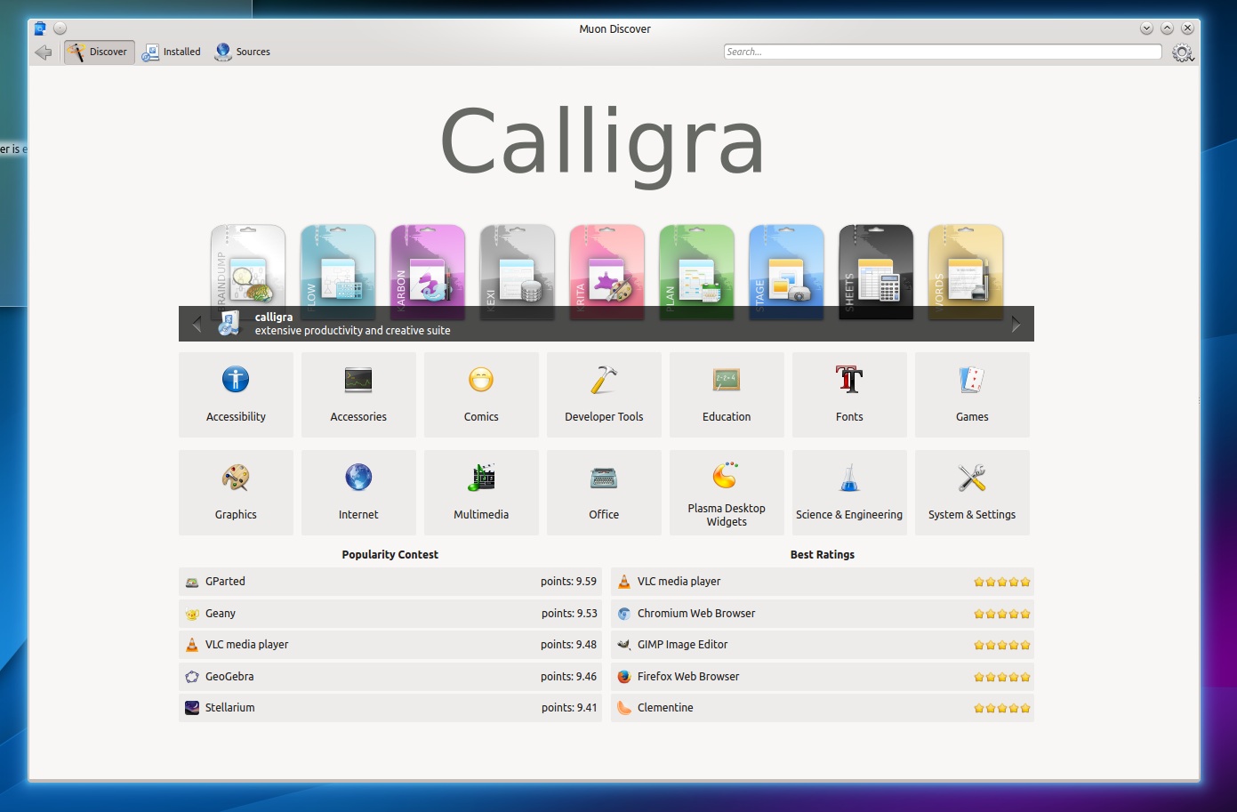Open VLC media player in Popularity Contest
Viewport: 1237px width, 812px height.
tap(390, 645)
